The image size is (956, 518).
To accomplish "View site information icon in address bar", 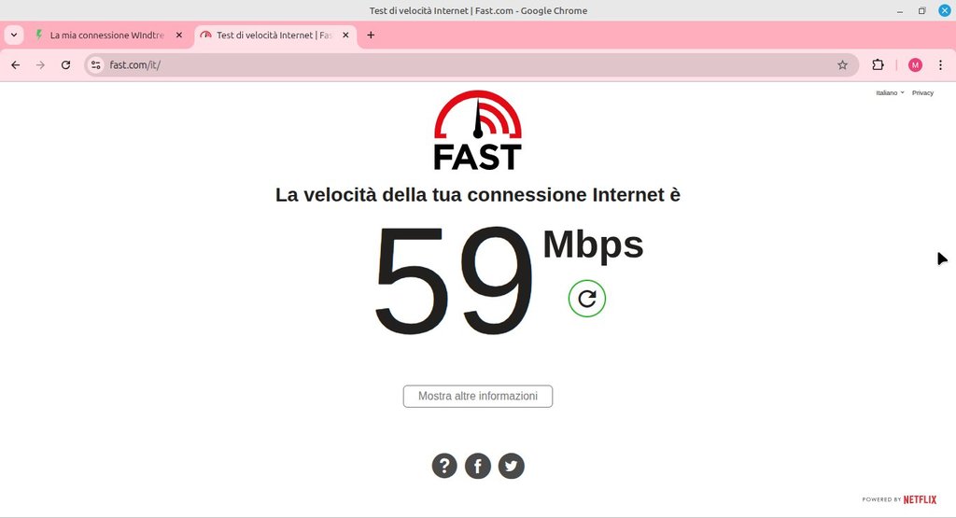I will pos(96,65).
